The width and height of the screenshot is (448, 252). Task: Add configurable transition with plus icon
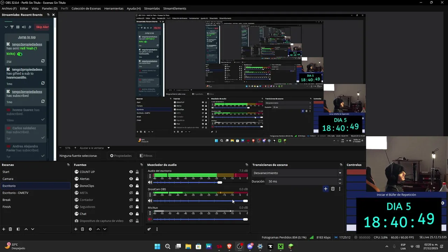[325, 189]
